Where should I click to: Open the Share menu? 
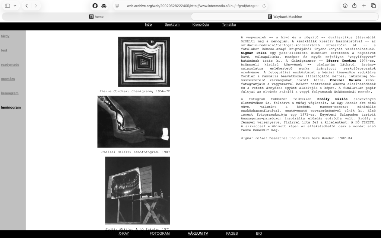pos(354,6)
